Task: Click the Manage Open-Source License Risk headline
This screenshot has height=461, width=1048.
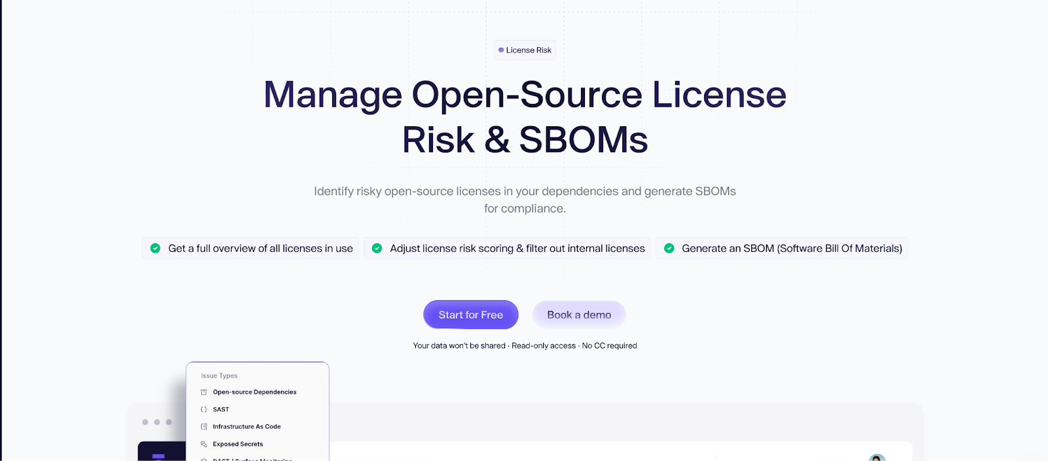Action: [x=525, y=117]
